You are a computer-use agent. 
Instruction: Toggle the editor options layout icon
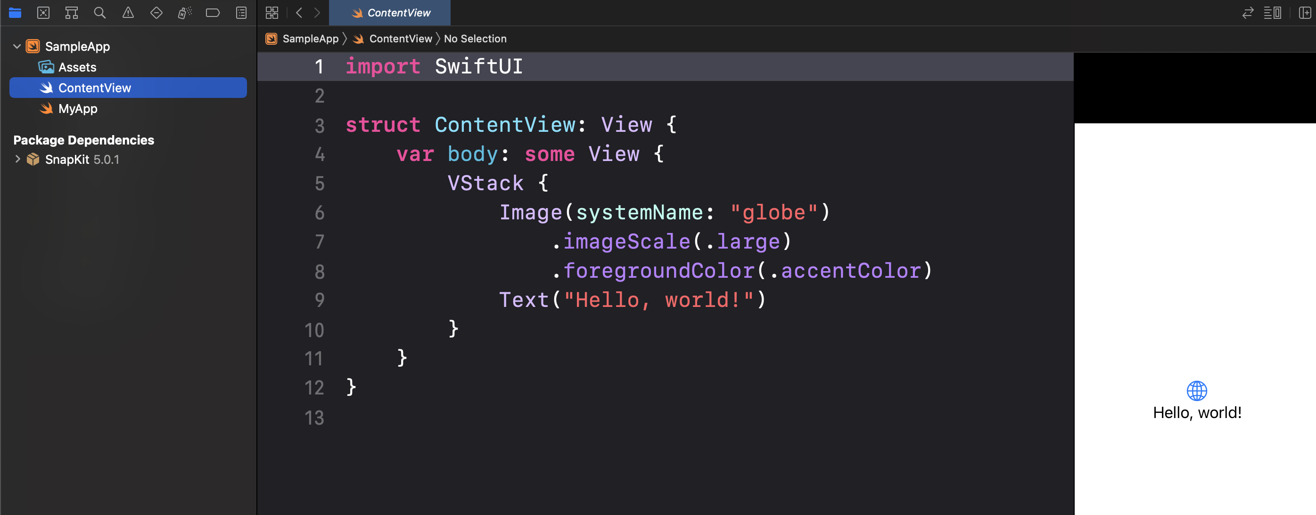(x=1272, y=13)
